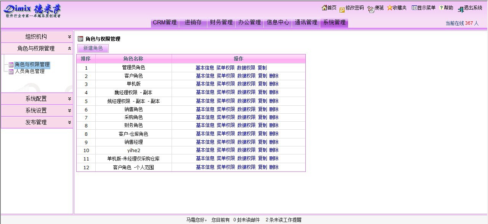Collapse the 角色与权限管理 panel
This screenshot has width=488, height=224.
(37, 49)
